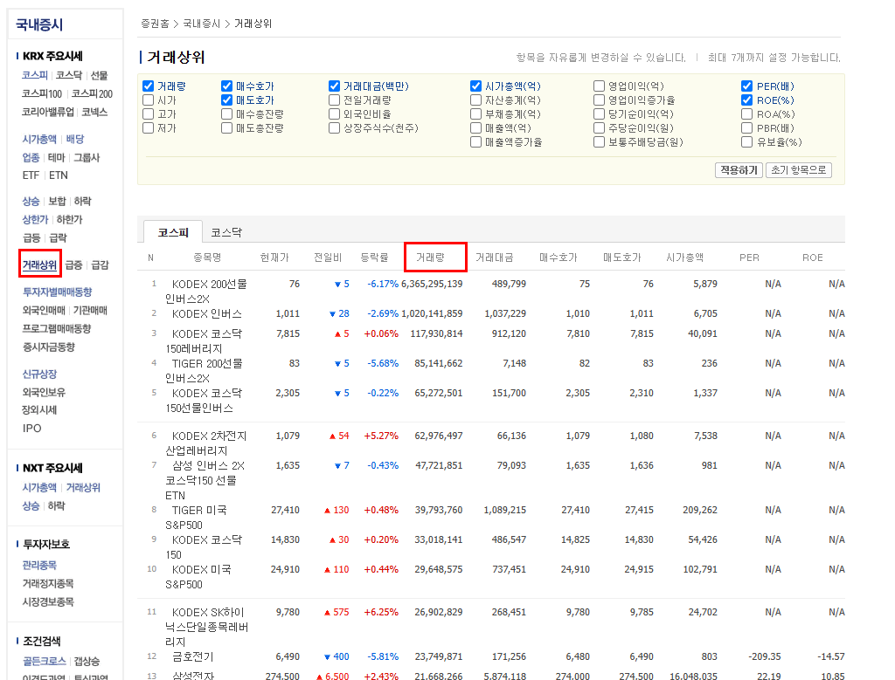Open stock KODEX 인버스
895x680 pixels.
[206, 314]
